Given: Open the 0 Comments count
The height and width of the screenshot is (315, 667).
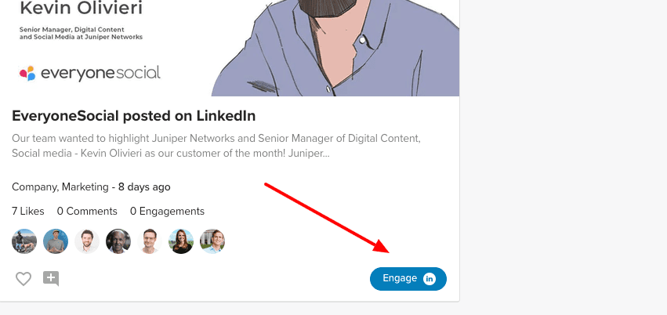Looking at the screenshot, I should coord(87,212).
